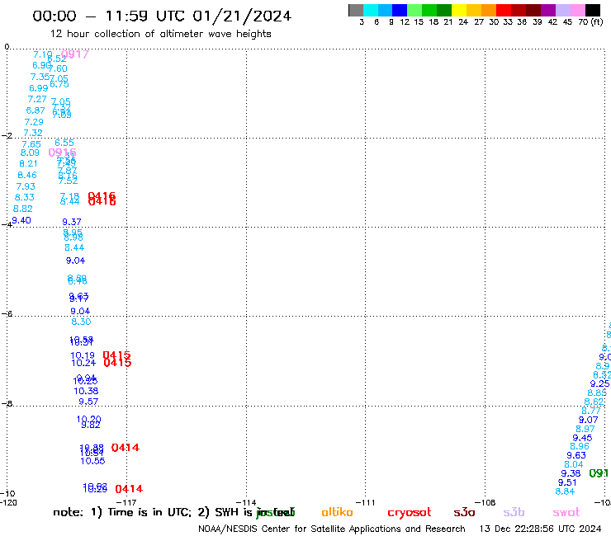This screenshot has height=536, width=611.
Task: Click the '12' legend scale label
Action: coord(405,22)
